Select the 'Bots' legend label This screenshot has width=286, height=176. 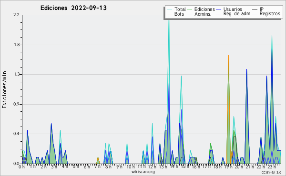[179, 14]
